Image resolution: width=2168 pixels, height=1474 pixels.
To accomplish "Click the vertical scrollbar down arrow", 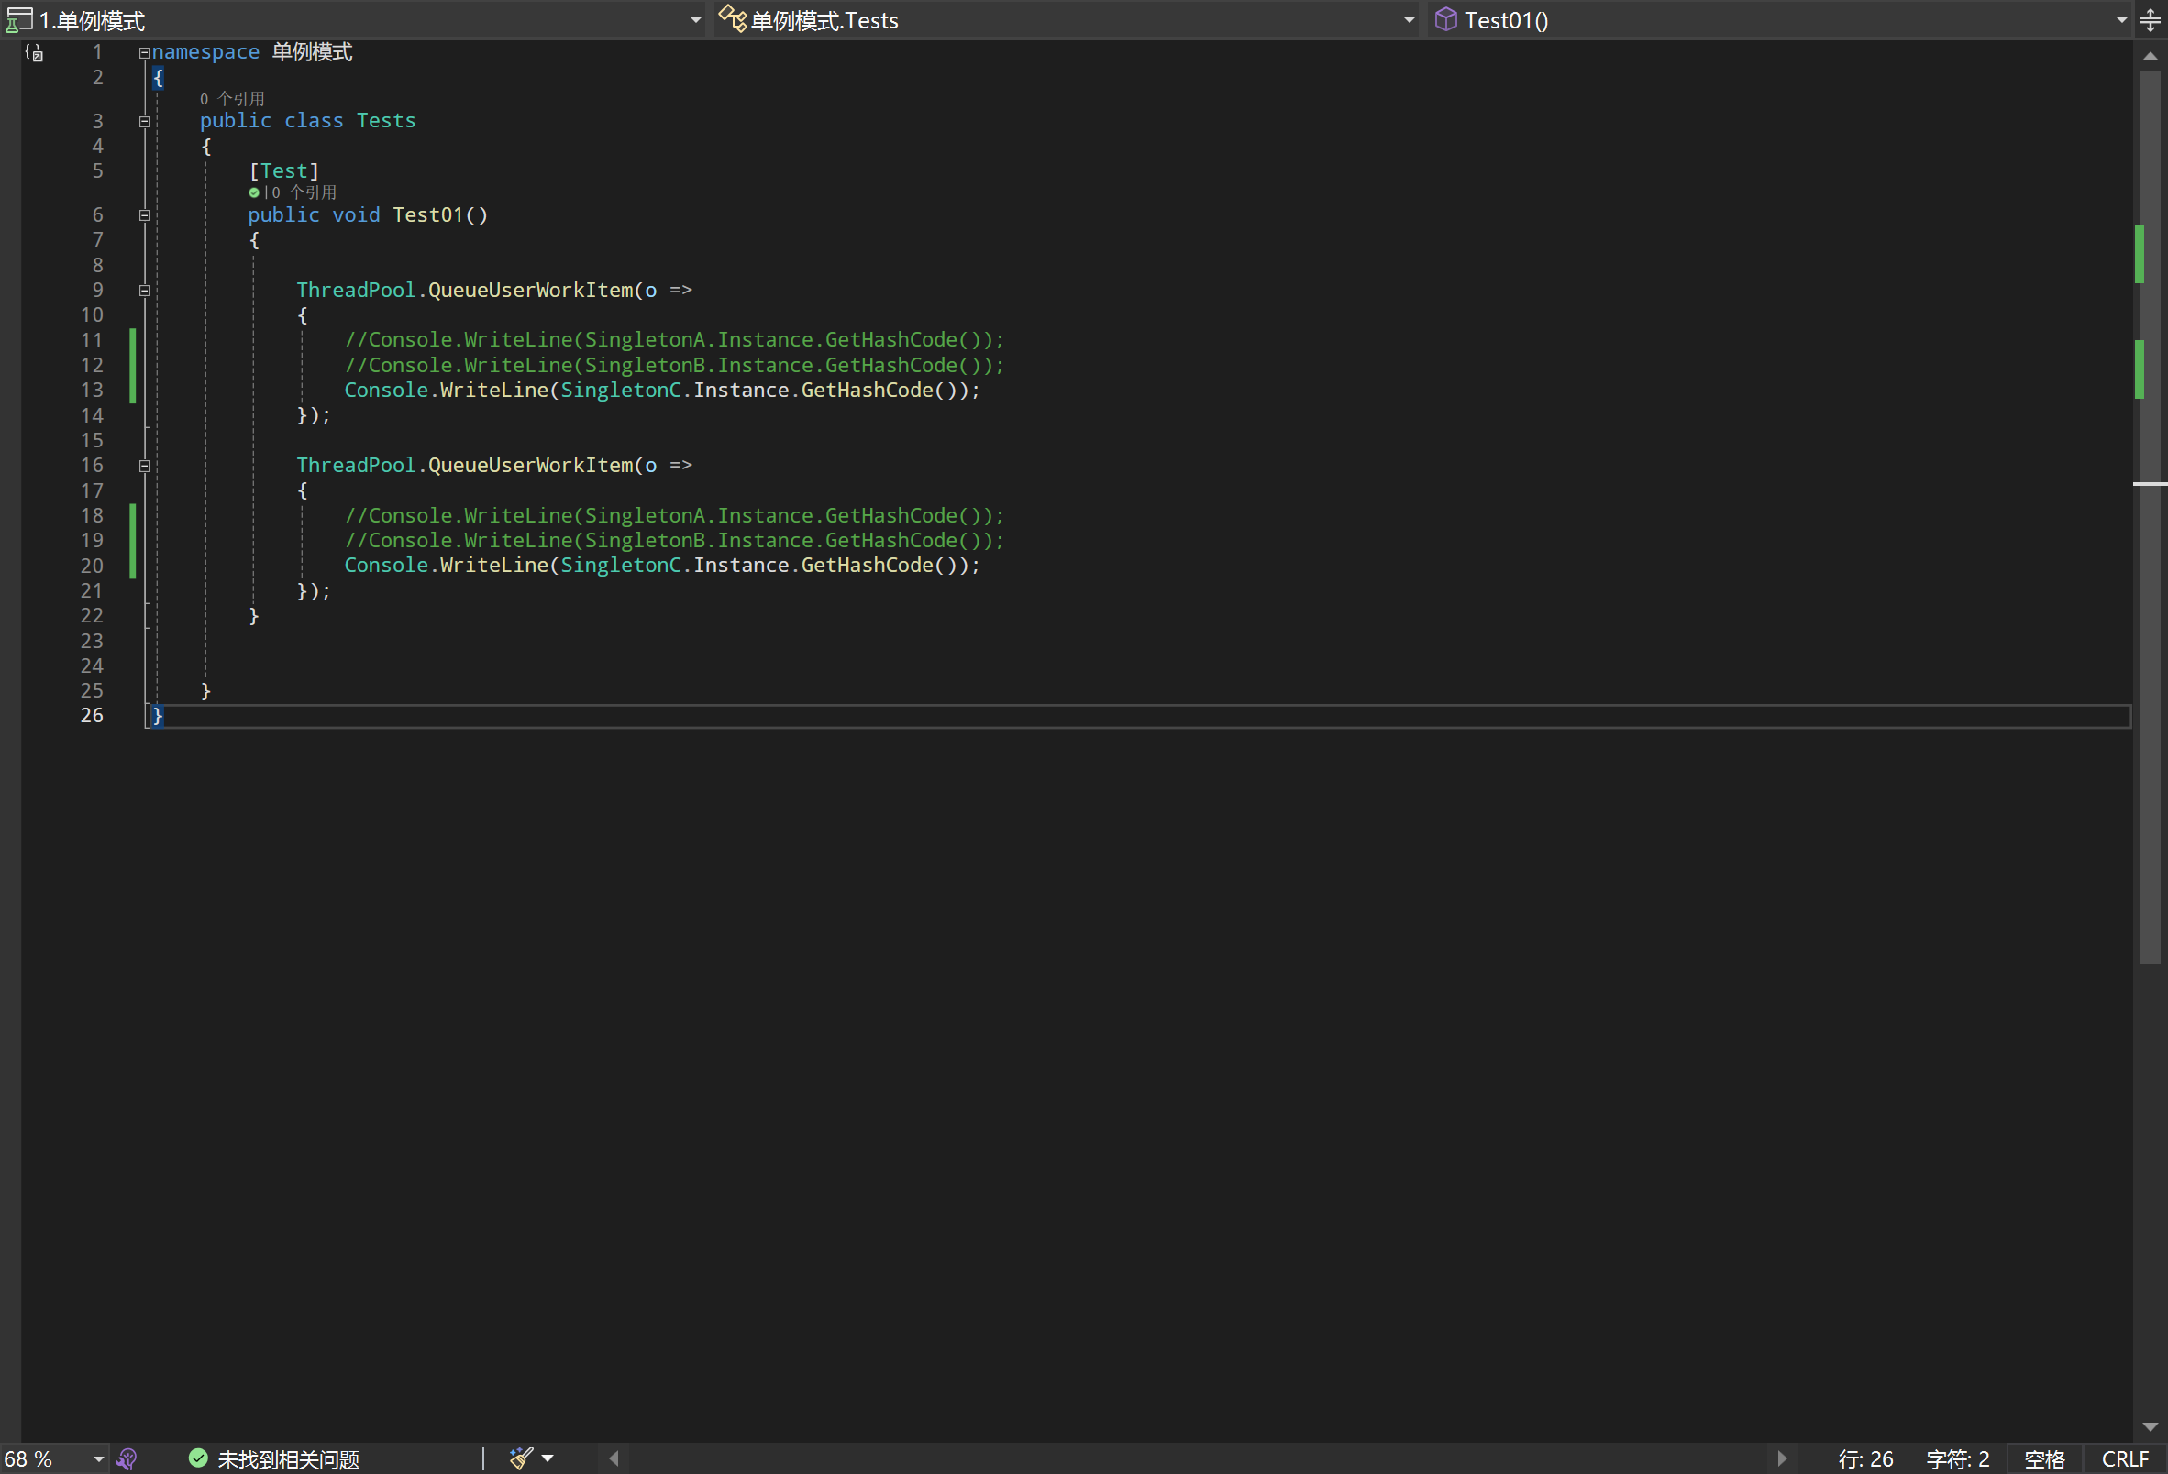I will pyautogui.click(x=2151, y=1426).
